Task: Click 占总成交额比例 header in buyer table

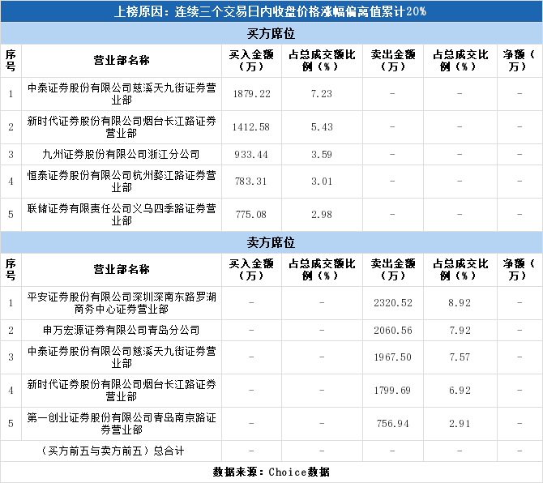Action: coord(322,61)
